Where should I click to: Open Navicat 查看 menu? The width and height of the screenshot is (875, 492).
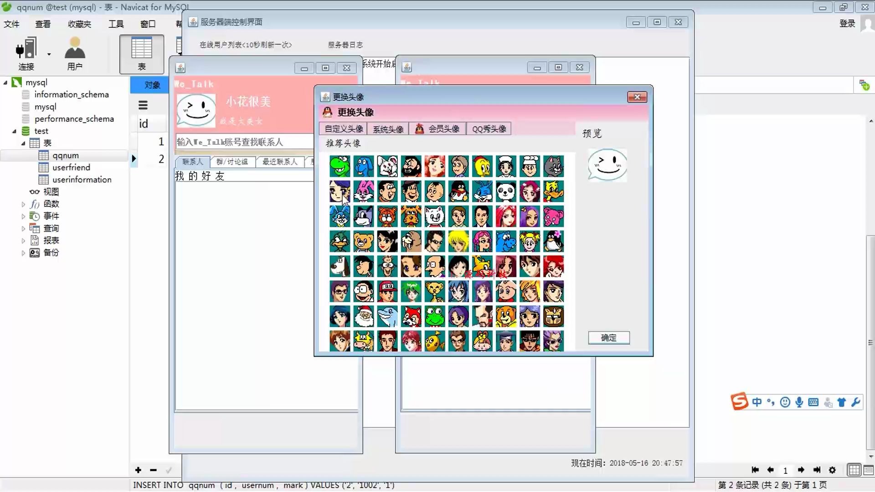[x=43, y=24]
